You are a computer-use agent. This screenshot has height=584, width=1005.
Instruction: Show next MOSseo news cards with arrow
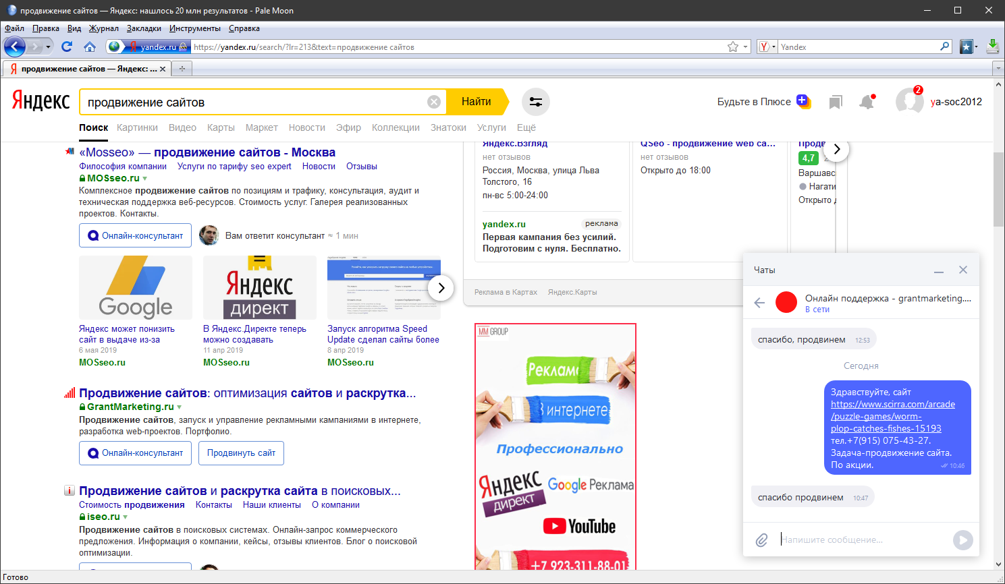coord(441,288)
